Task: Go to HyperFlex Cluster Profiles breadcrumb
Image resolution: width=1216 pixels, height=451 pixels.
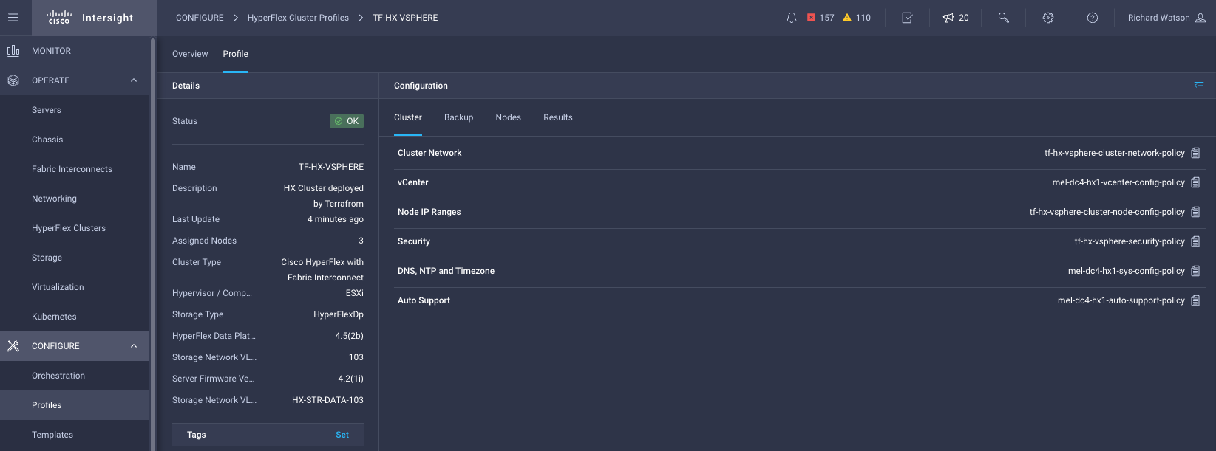Action: [298, 18]
